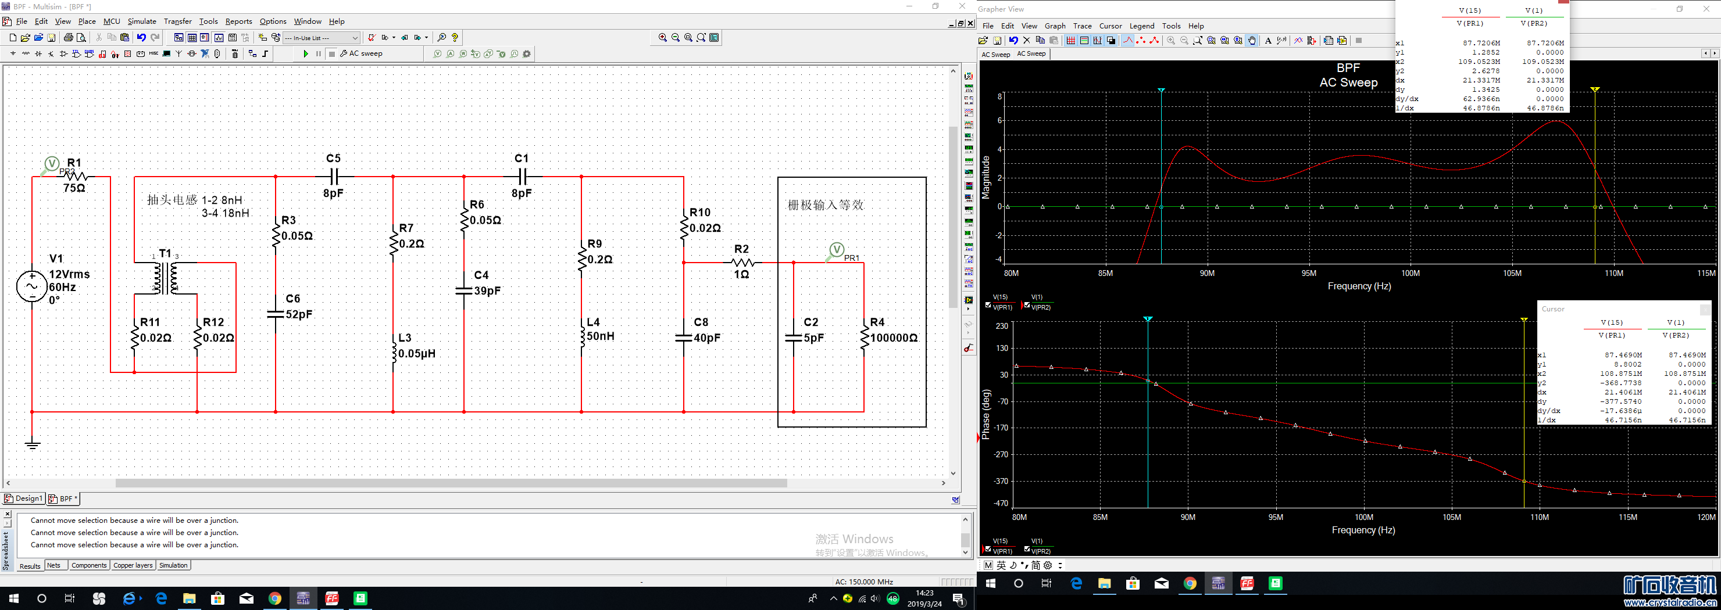Open Chrome from the left taskbar
Image resolution: width=1721 pixels, height=610 pixels.
tap(274, 598)
